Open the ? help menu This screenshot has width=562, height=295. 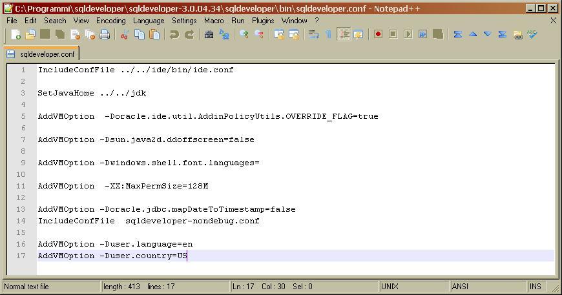(317, 21)
